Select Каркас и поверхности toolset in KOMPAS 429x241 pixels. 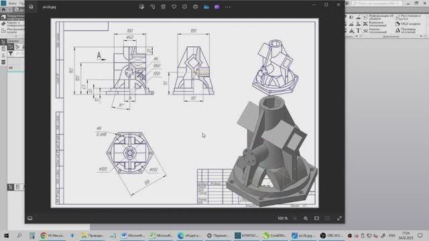pos(13,24)
